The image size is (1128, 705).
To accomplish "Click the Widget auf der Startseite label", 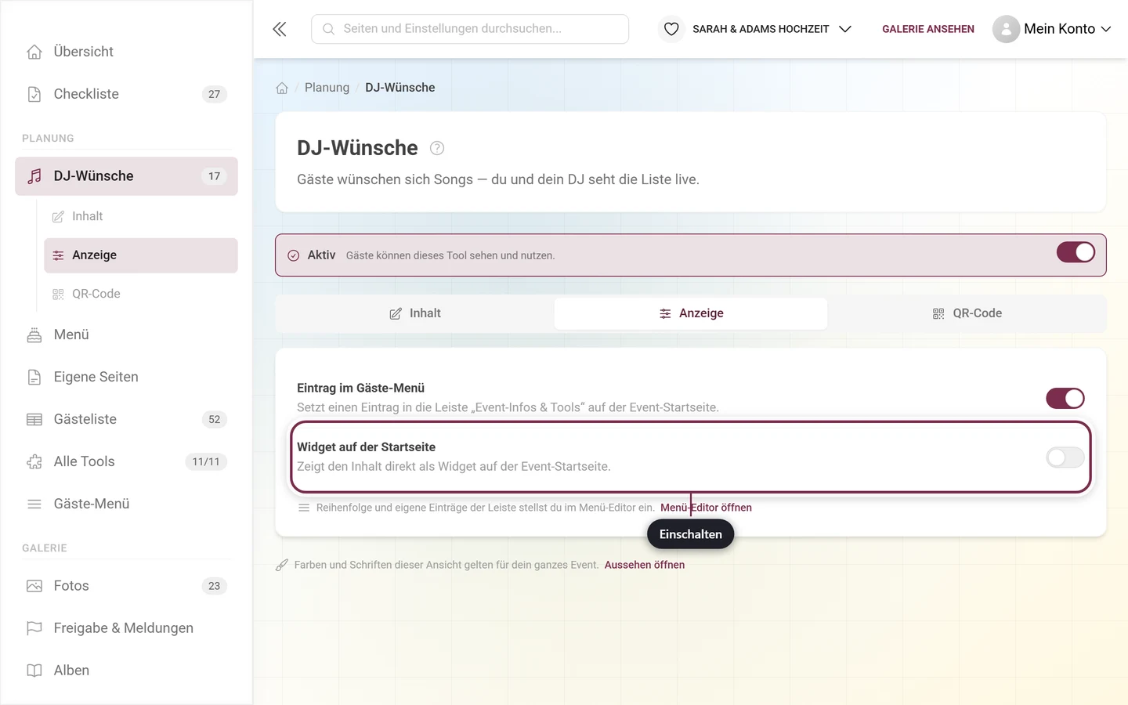I will pyautogui.click(x=366, y=447).
